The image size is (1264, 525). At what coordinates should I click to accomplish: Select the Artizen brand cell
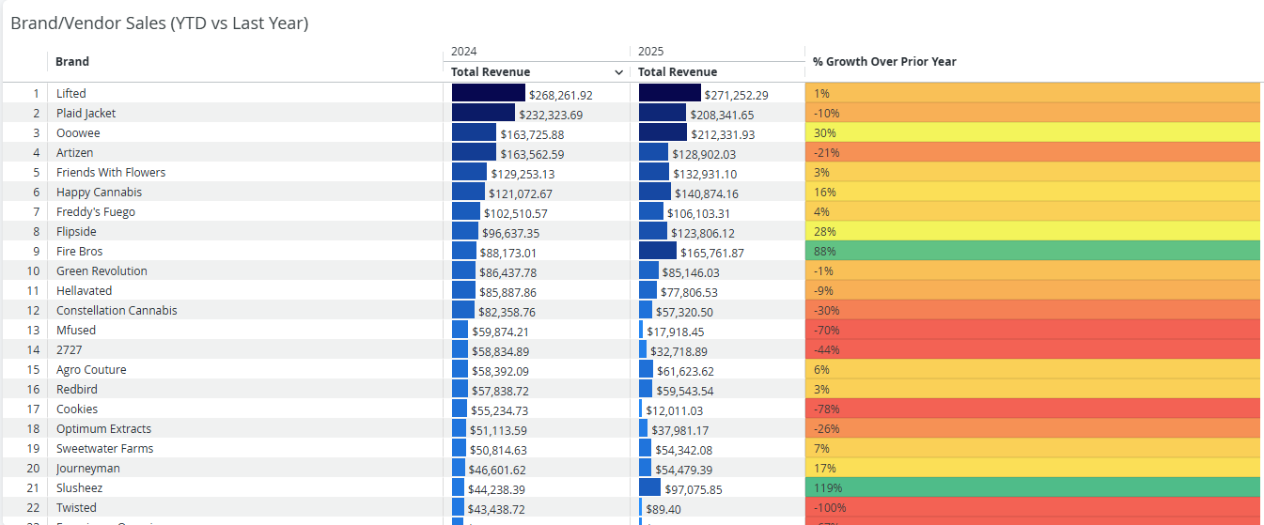244,152
